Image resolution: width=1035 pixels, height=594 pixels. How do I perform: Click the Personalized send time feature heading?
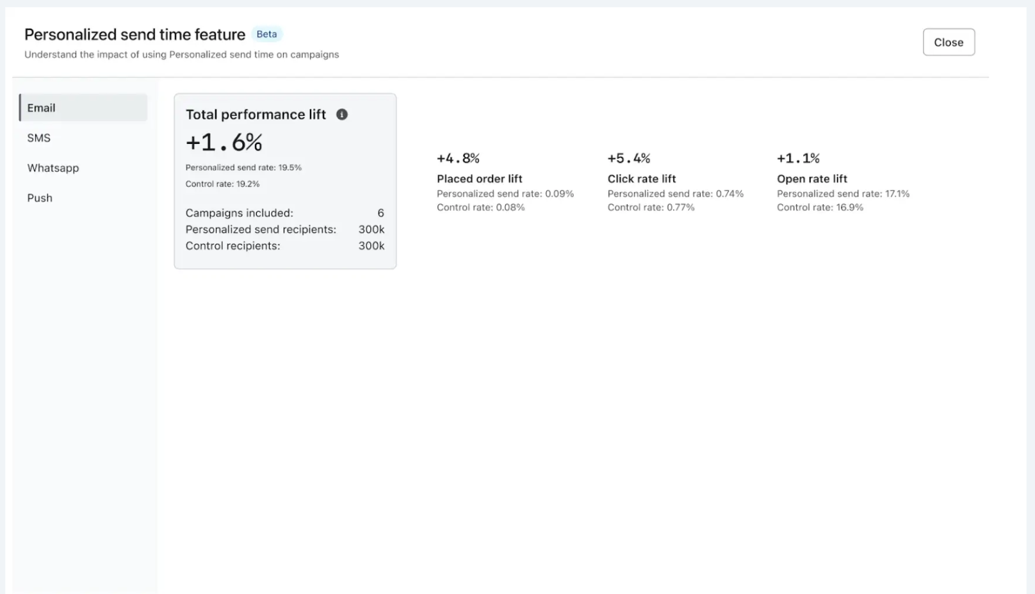tap(134, 35)
